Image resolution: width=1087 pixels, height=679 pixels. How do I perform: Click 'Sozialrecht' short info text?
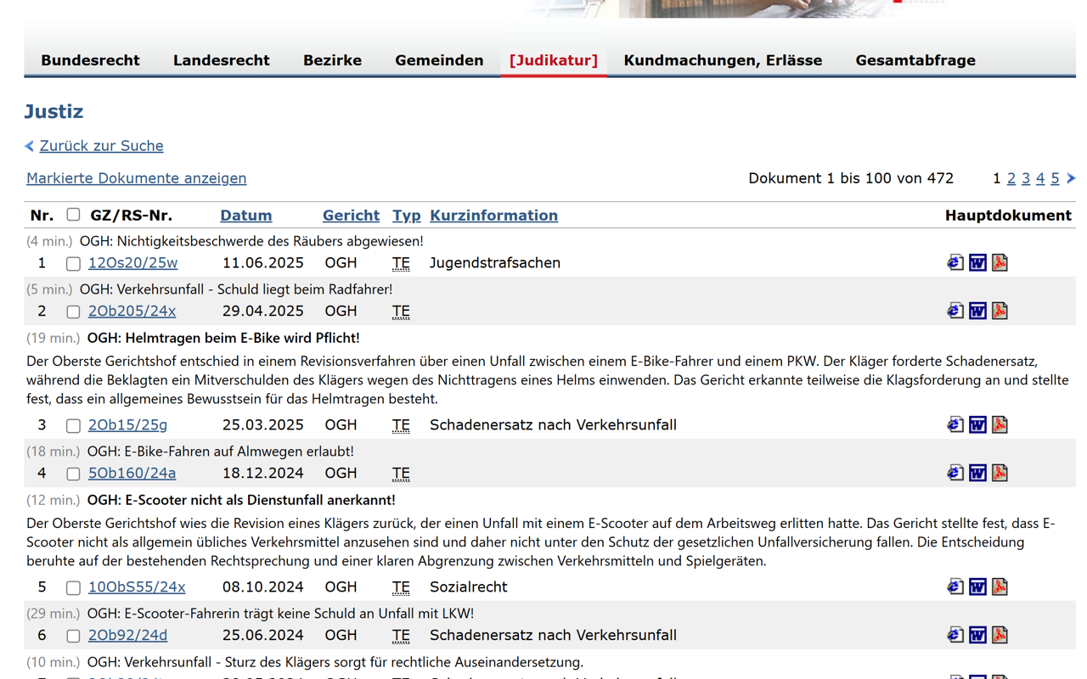469,587
